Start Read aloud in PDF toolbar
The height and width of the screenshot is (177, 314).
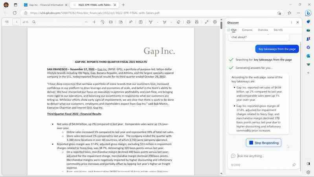[x=131, y=22]
